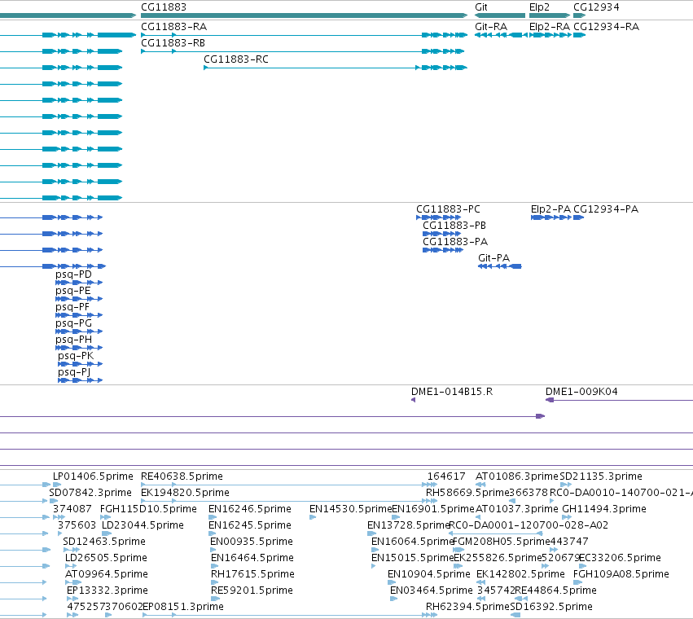Select the RE44864.5prime EST label
This screenshot has height=619, width=693.
point(555,590)
